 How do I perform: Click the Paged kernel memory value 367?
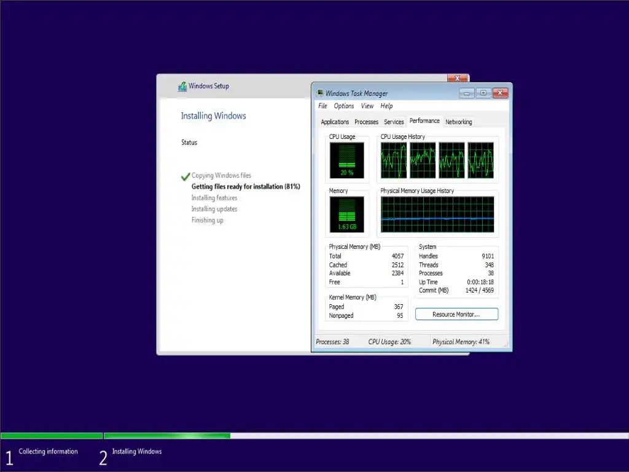point(399,307)
